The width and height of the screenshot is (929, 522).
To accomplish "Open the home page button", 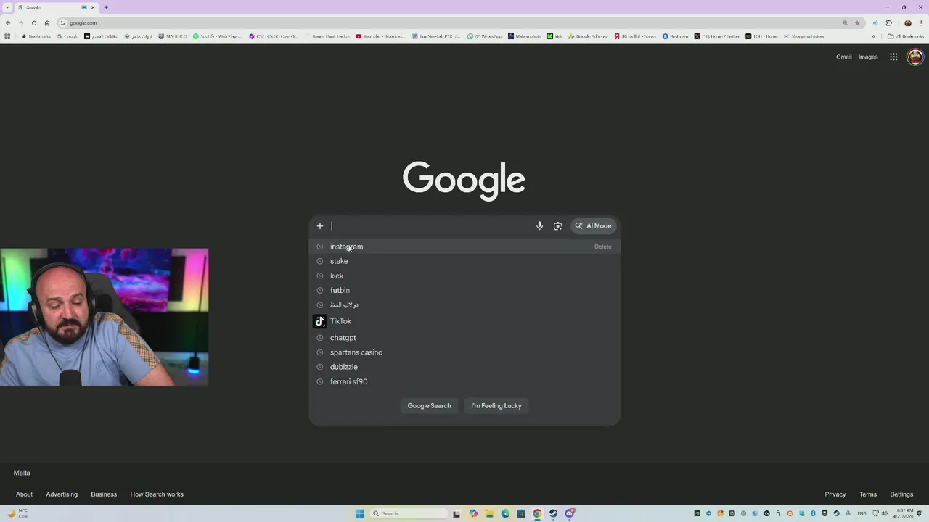I will click(x=47, y=22).
